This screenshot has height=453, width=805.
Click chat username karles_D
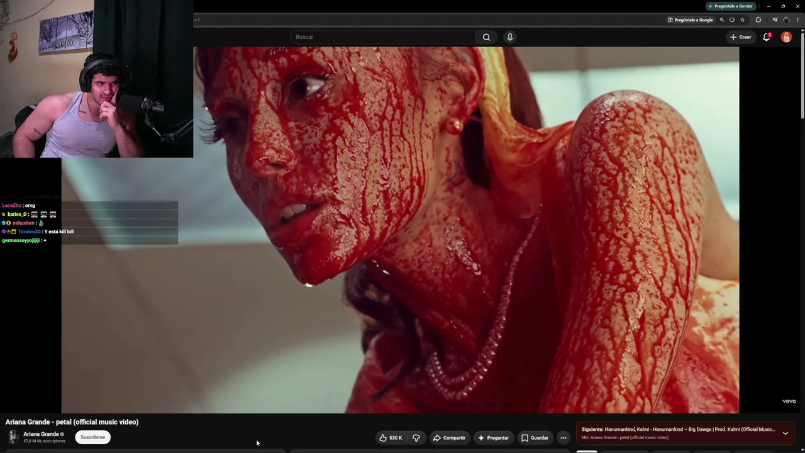click(x=17, y=215)
